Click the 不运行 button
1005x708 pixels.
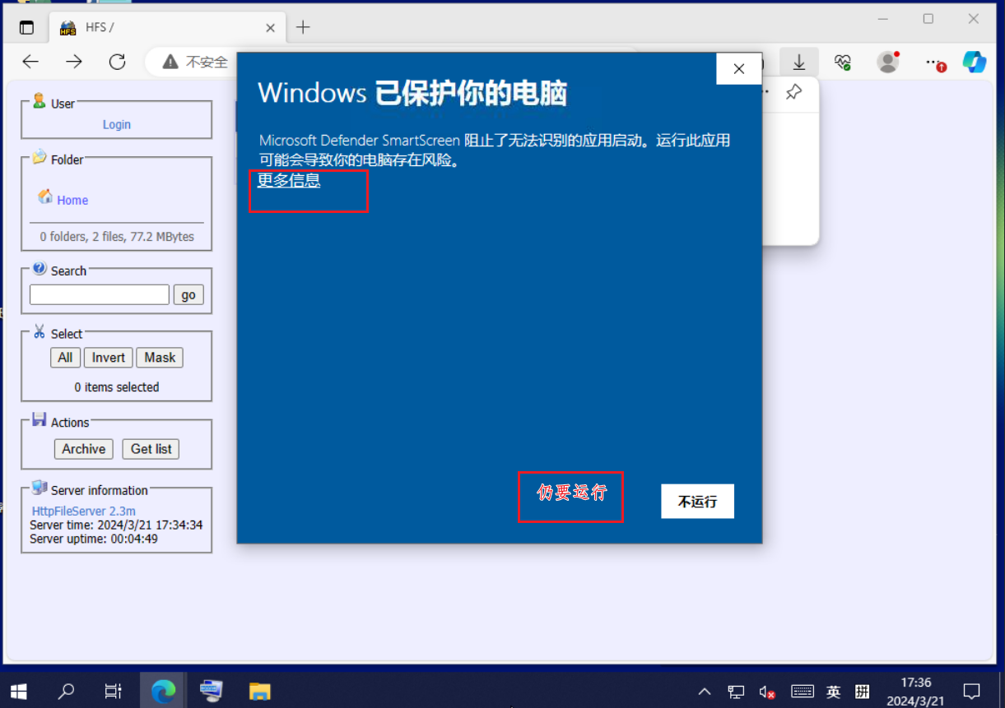click(697, 501)
